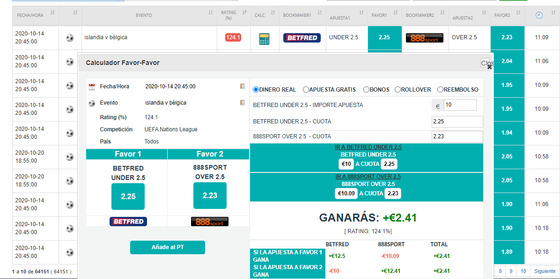
Task: Click the €10 stake value box
Action: (346, 164)
